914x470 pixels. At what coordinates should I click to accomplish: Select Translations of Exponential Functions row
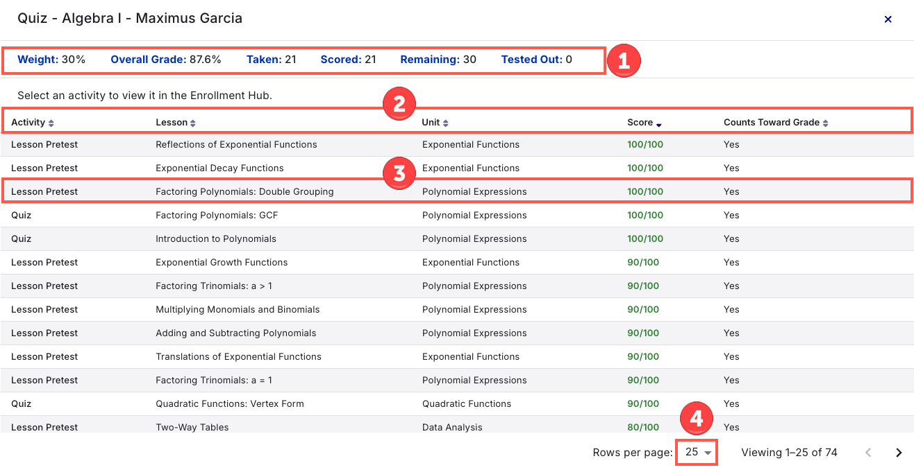457,357
